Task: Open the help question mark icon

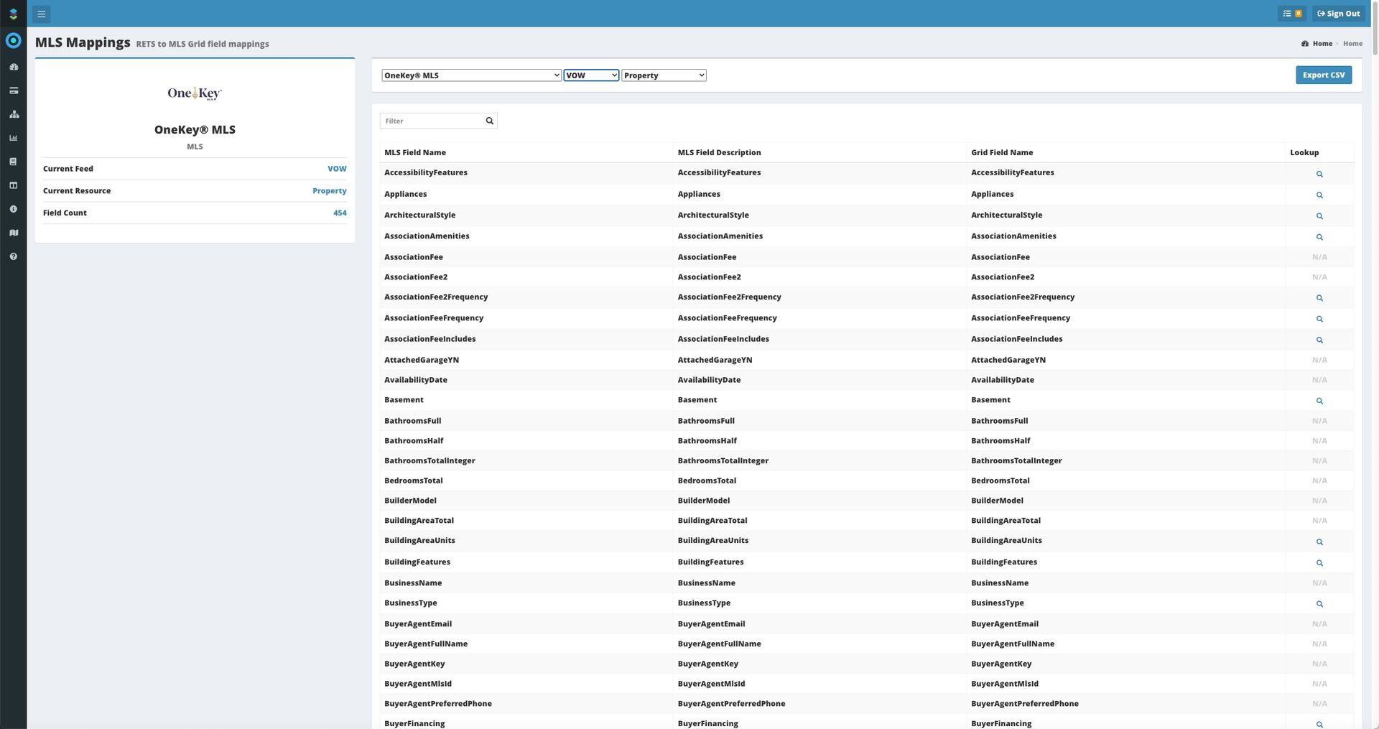Action: pyautogui.click(x=13, y=256)
